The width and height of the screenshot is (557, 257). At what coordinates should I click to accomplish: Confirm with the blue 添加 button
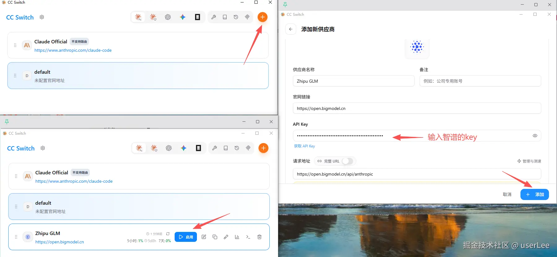pyautogui.click(x=535, y=194)
